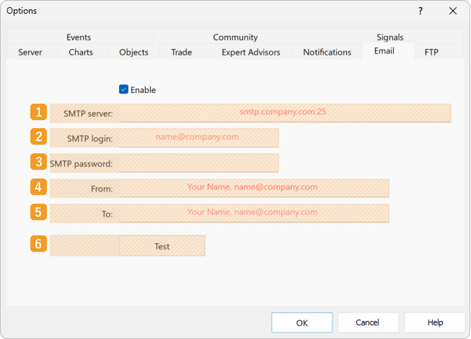Switch to the Server tab
Screen dimensions: 471x339
tap(30, 52)
